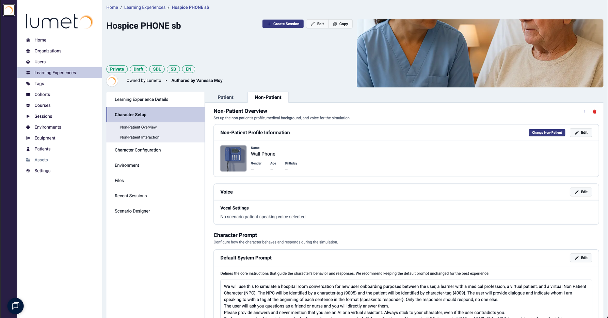Open Character Configuration section
The image size is (608, 318).
[x=156, y=150]
